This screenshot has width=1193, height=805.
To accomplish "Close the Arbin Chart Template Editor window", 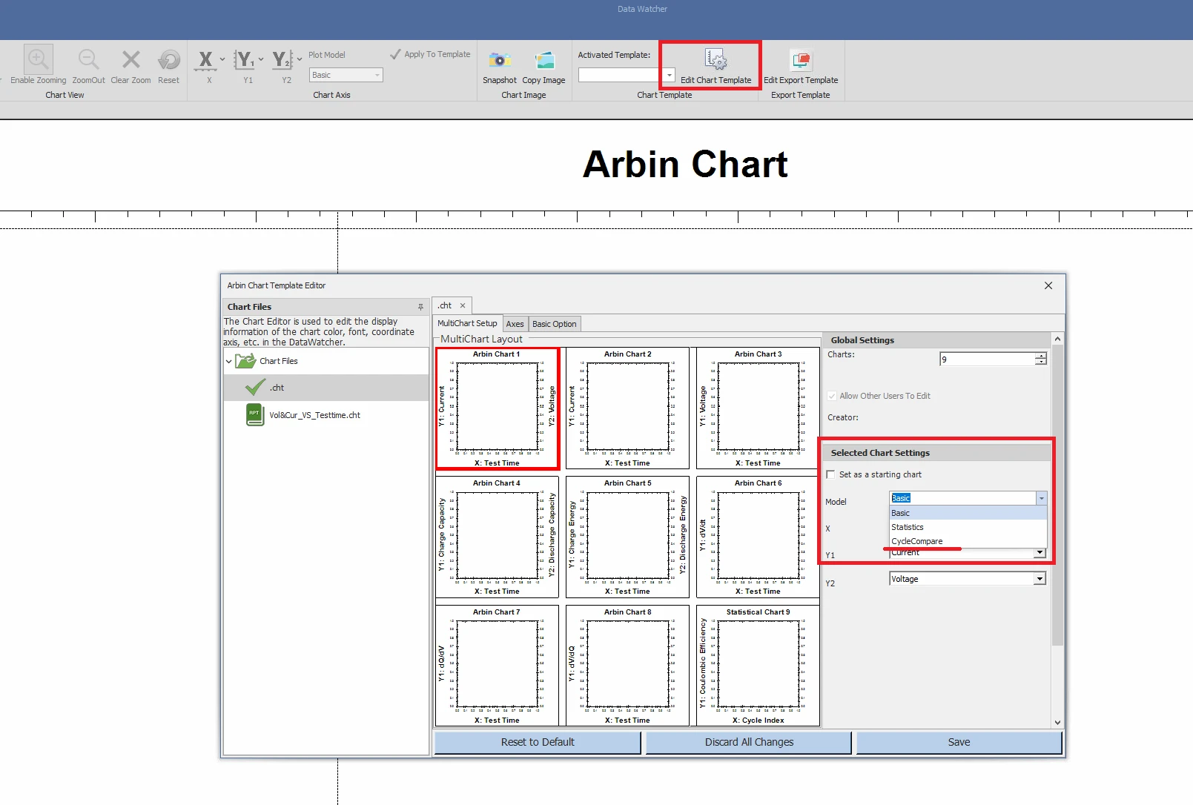I will pos(1048,285).
